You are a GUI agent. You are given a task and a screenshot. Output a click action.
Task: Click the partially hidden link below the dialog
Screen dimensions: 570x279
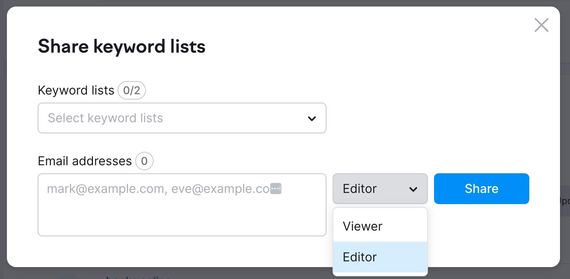[x=138, y=276]
